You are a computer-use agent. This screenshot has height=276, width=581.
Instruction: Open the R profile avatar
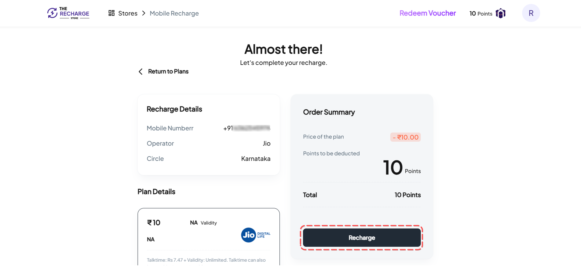[531, 13]
